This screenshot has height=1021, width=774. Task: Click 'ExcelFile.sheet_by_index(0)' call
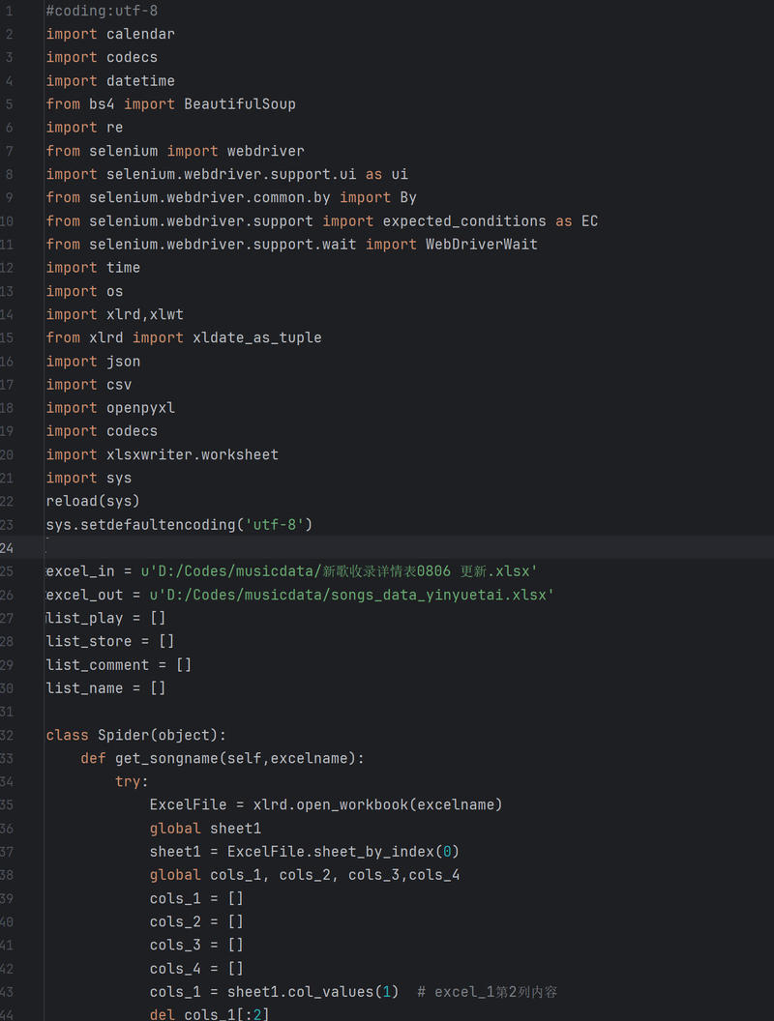pos(343,853)
